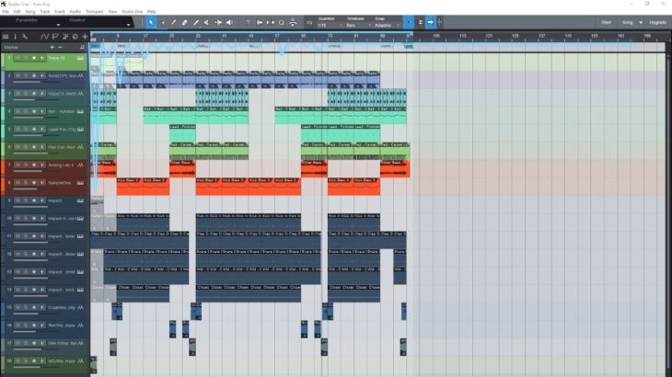Click bar 105 on the timeline ruler
Screen dimensions: 672x377
pyautogui.click(x=435, y=36)
